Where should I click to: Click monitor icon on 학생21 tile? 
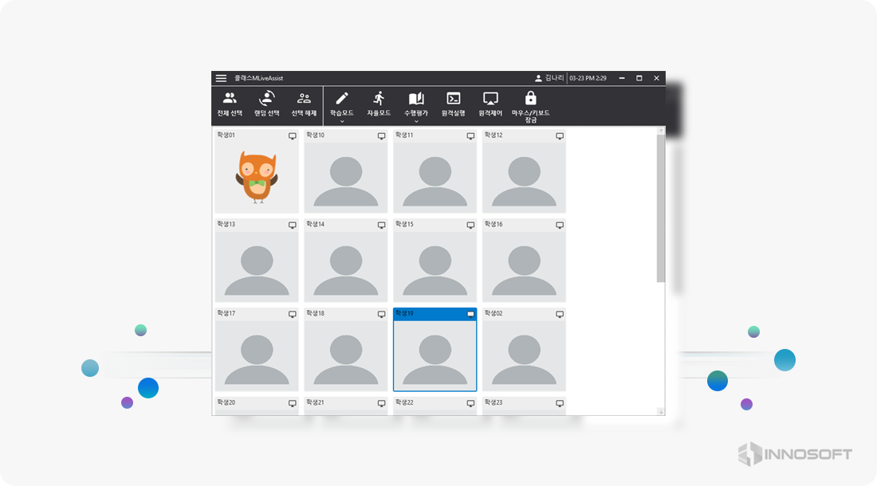click(x=381, y=403)
